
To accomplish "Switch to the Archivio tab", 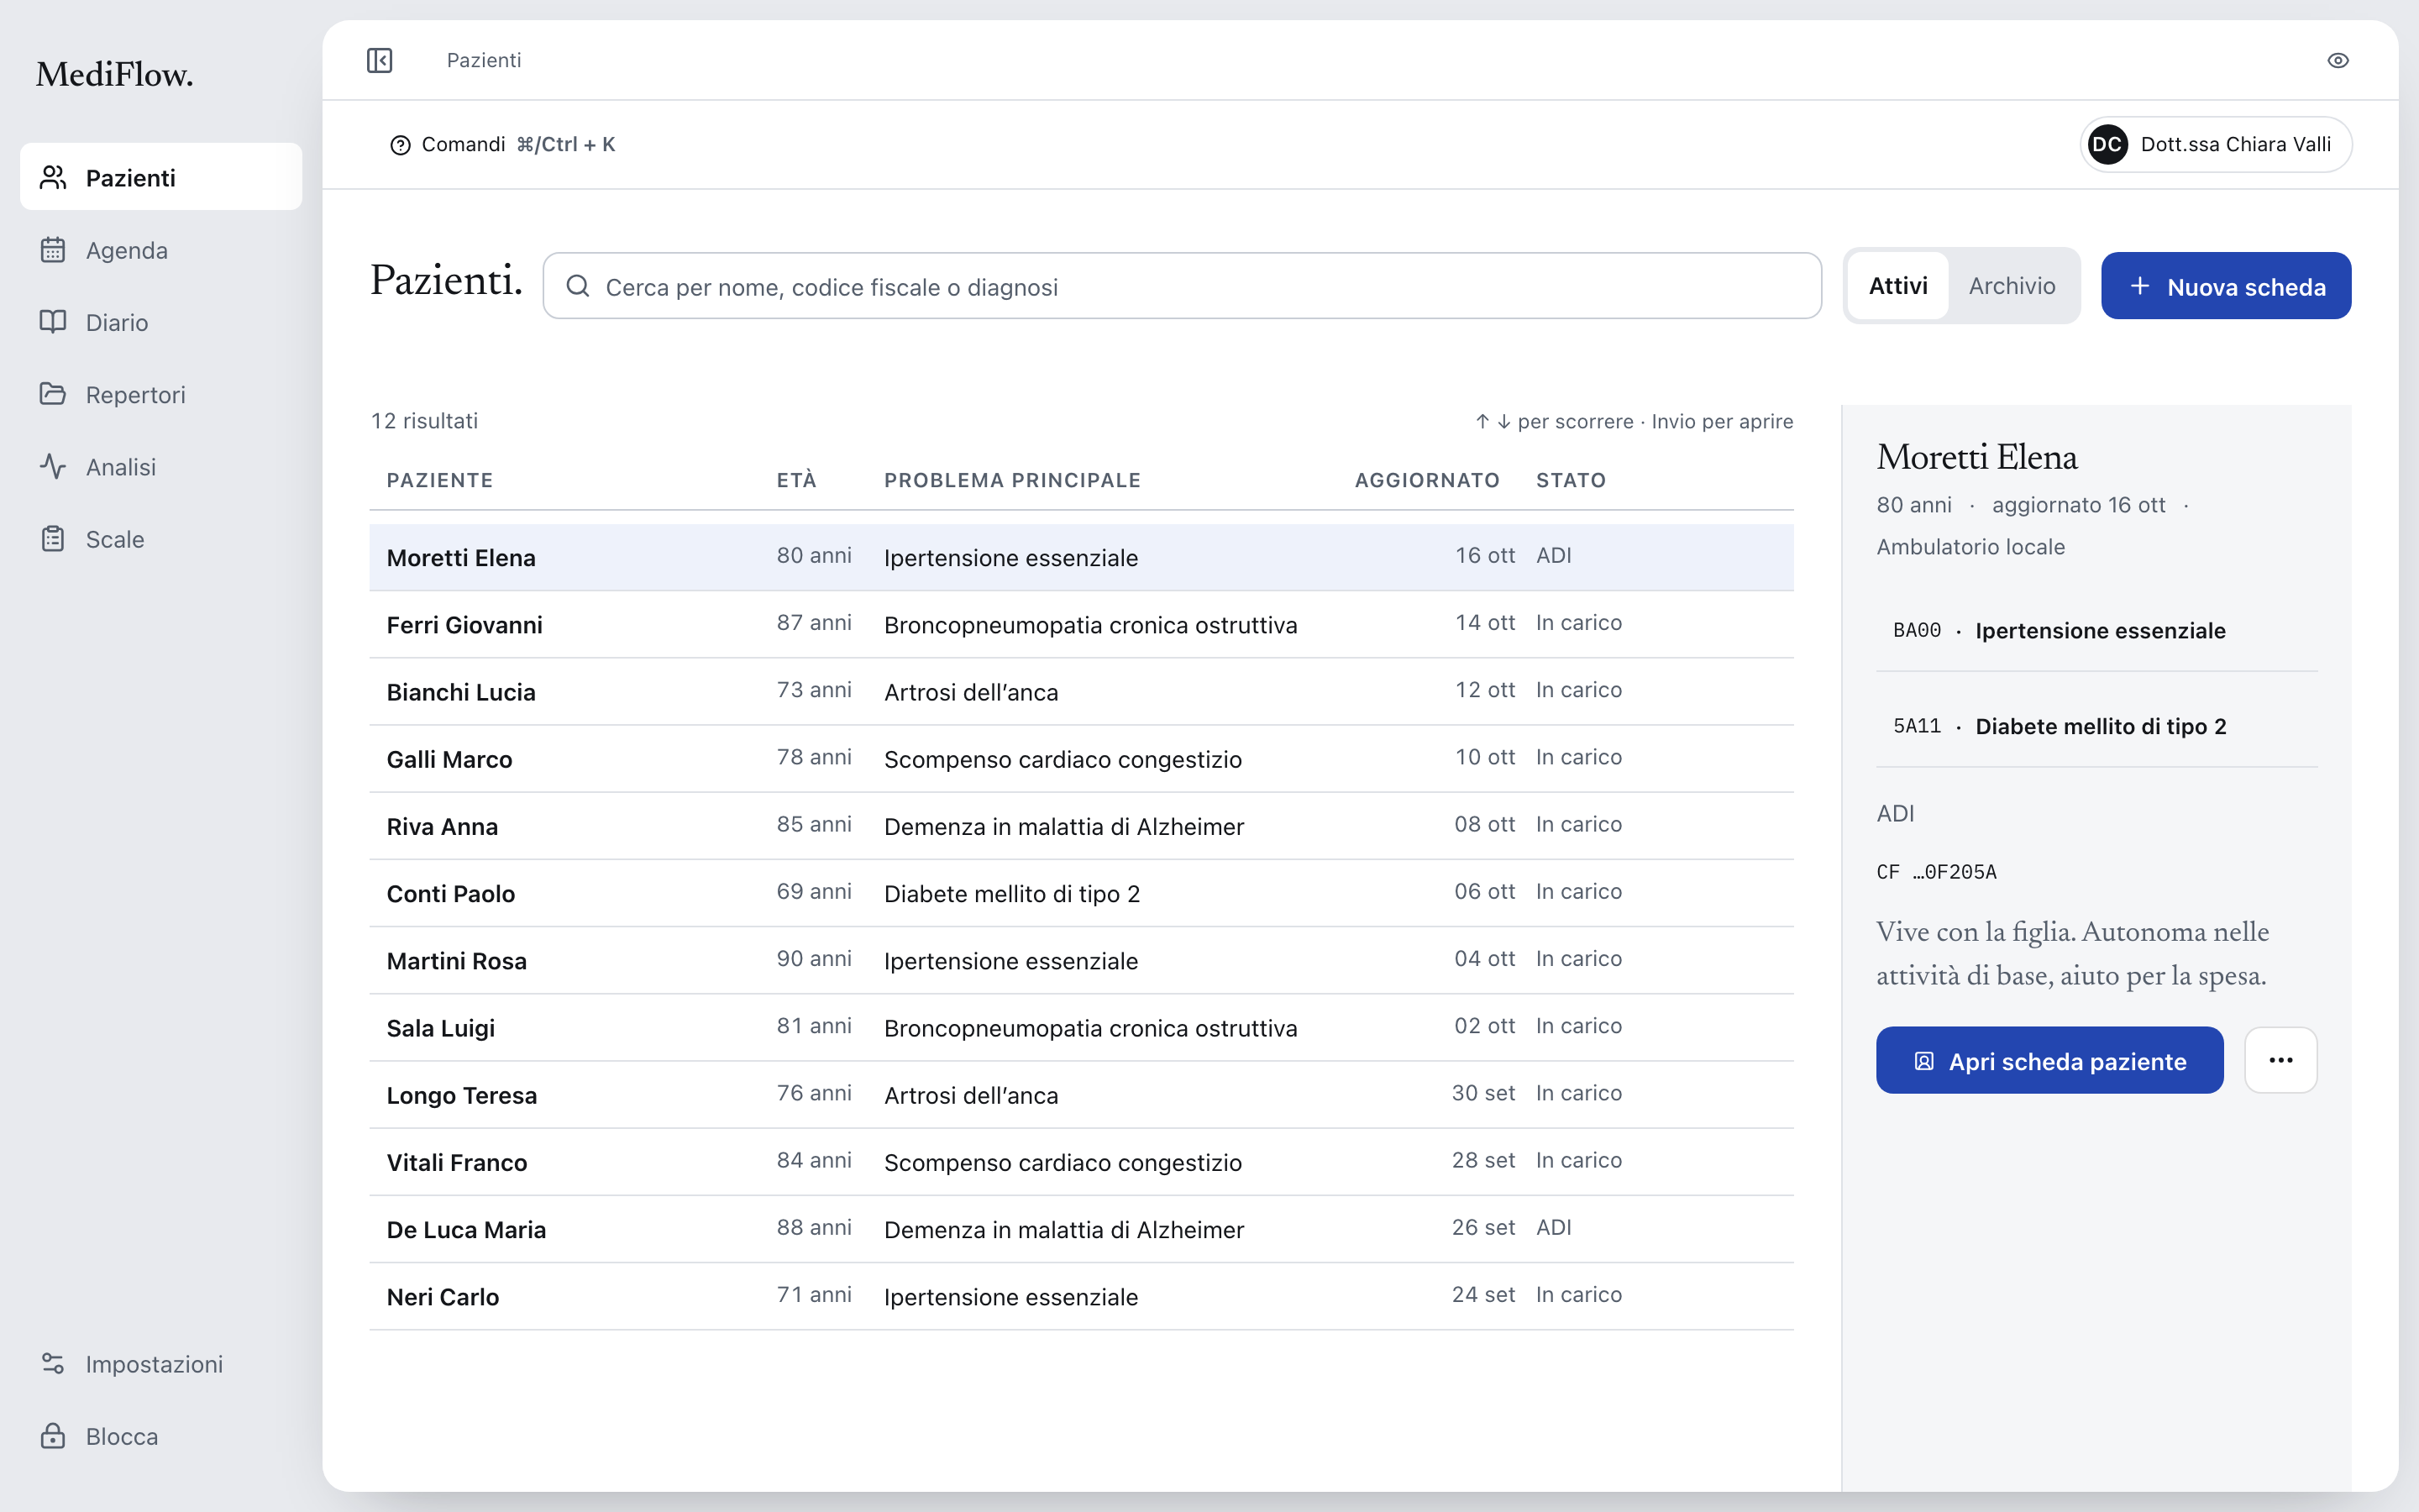I will pyautogui.click(x=2011, y=286).
